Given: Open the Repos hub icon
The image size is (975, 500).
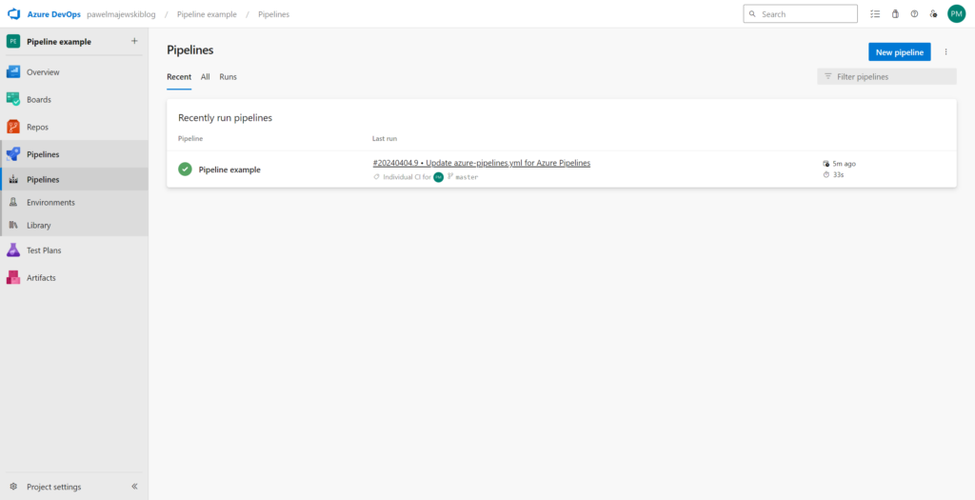Looking at the screenshot, I should point(13,127).
